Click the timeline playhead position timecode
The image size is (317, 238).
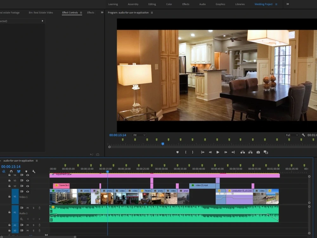point(11,167)
